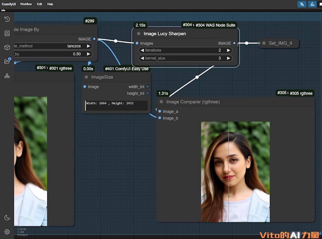Click the height_int output label

point(136,93)
